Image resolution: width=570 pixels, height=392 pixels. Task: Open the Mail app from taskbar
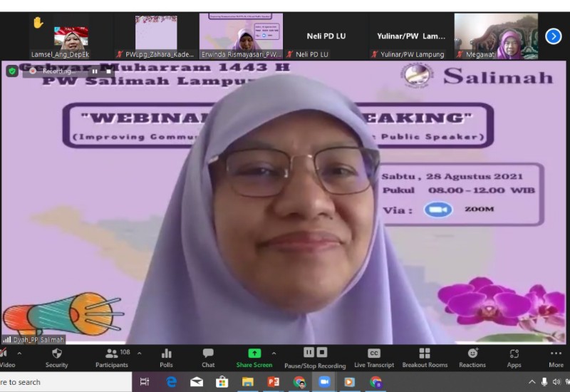coord(197,382)
